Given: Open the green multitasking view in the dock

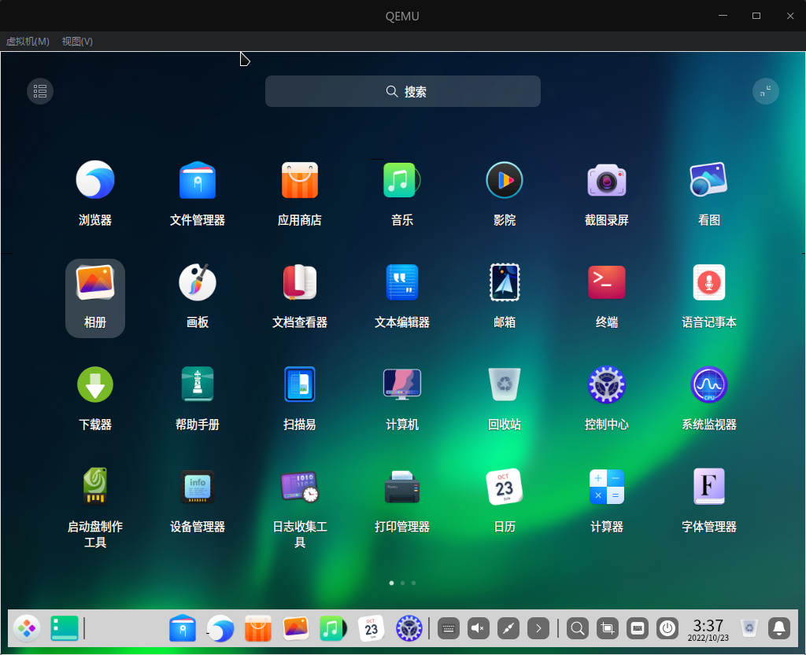Looking at the screenshot, I should point(65,628).
